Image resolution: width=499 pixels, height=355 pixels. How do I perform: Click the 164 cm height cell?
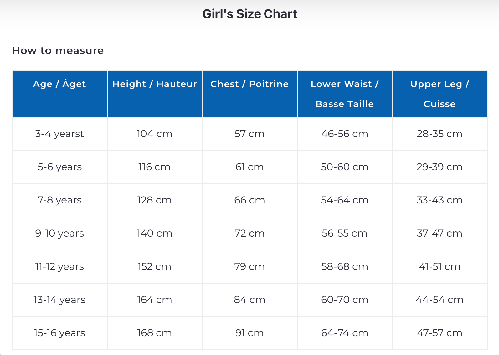coord(154,300)
